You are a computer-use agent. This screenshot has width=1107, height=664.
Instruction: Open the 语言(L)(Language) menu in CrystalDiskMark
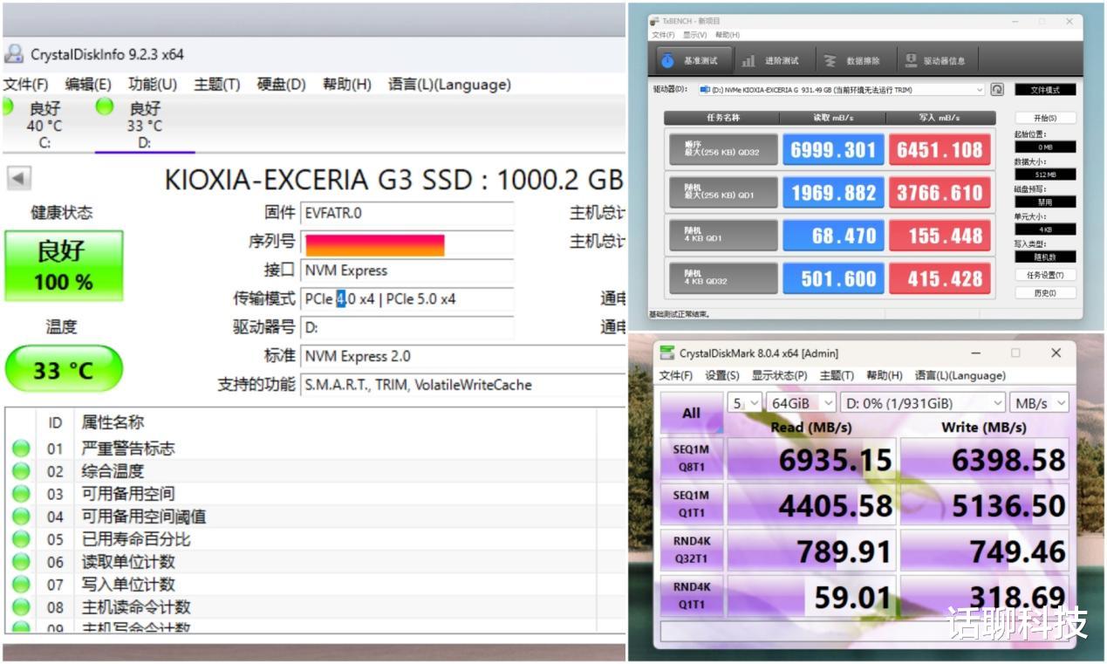point(960,375)
